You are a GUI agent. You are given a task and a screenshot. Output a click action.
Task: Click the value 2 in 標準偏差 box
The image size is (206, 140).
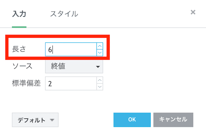(50, 84)
